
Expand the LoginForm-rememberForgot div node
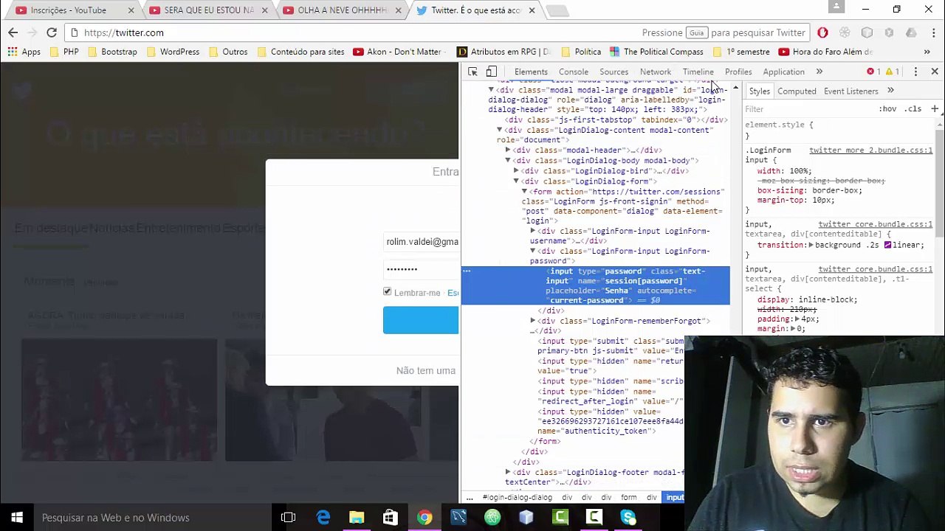tap(533, 321)
